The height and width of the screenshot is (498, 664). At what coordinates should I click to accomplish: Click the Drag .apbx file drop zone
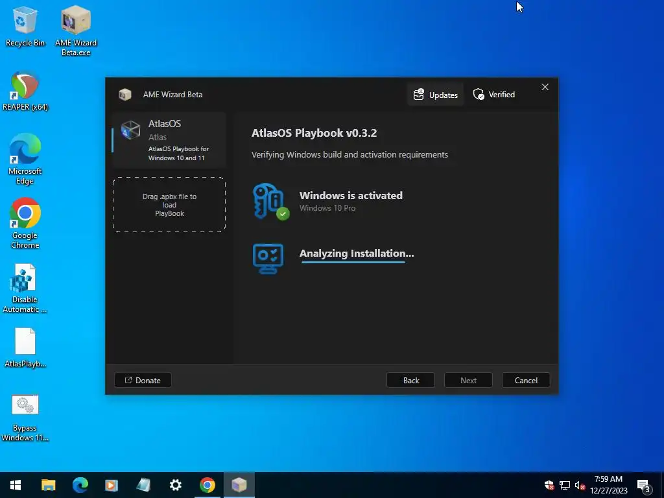point(169,204)
